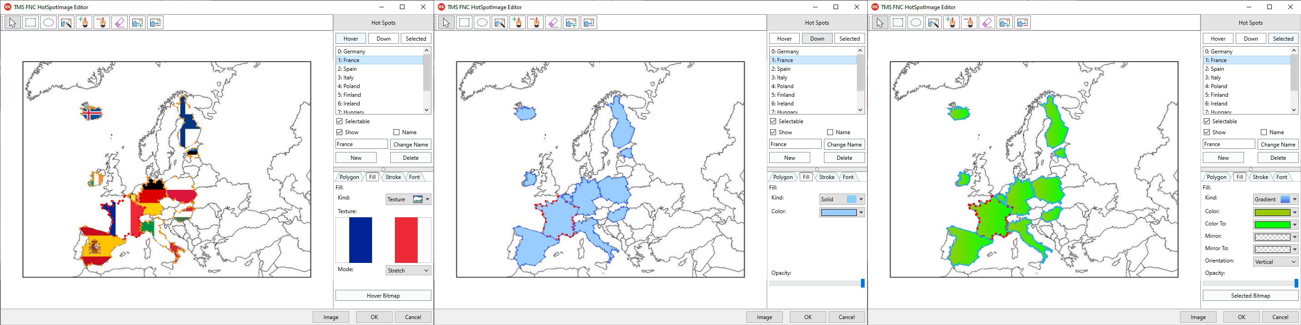Uncheck Selectable checkbox in left editor window
The height and width of the screenshot is (325, 1301).
[x=340, y=121]
